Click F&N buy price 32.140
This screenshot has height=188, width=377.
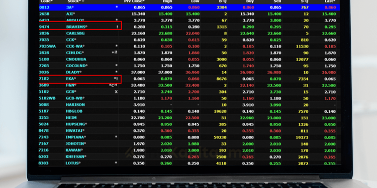tap(247, 85)
